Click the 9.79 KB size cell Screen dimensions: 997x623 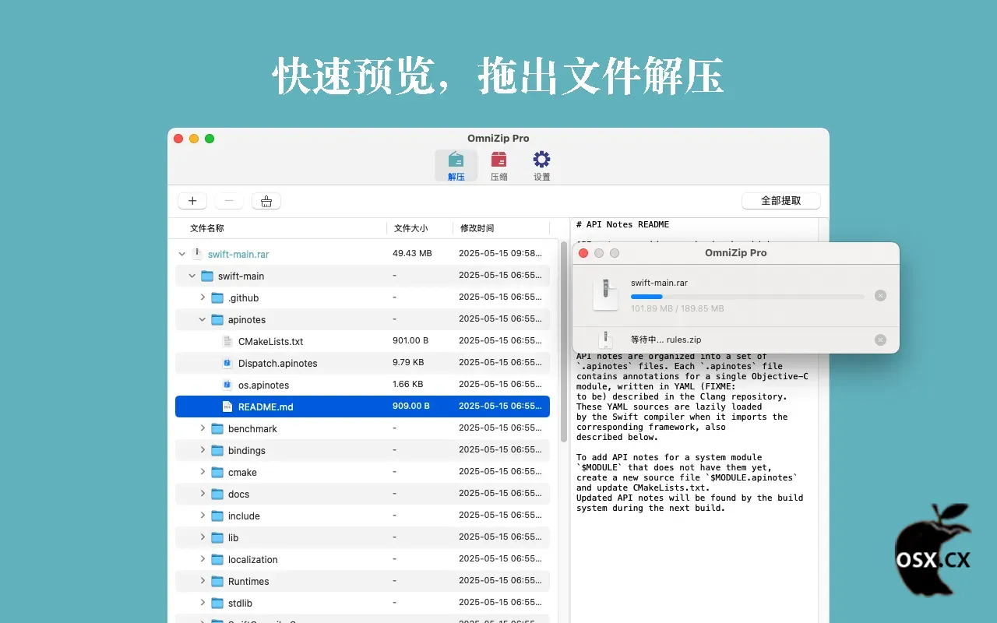(x=408, y=362)
